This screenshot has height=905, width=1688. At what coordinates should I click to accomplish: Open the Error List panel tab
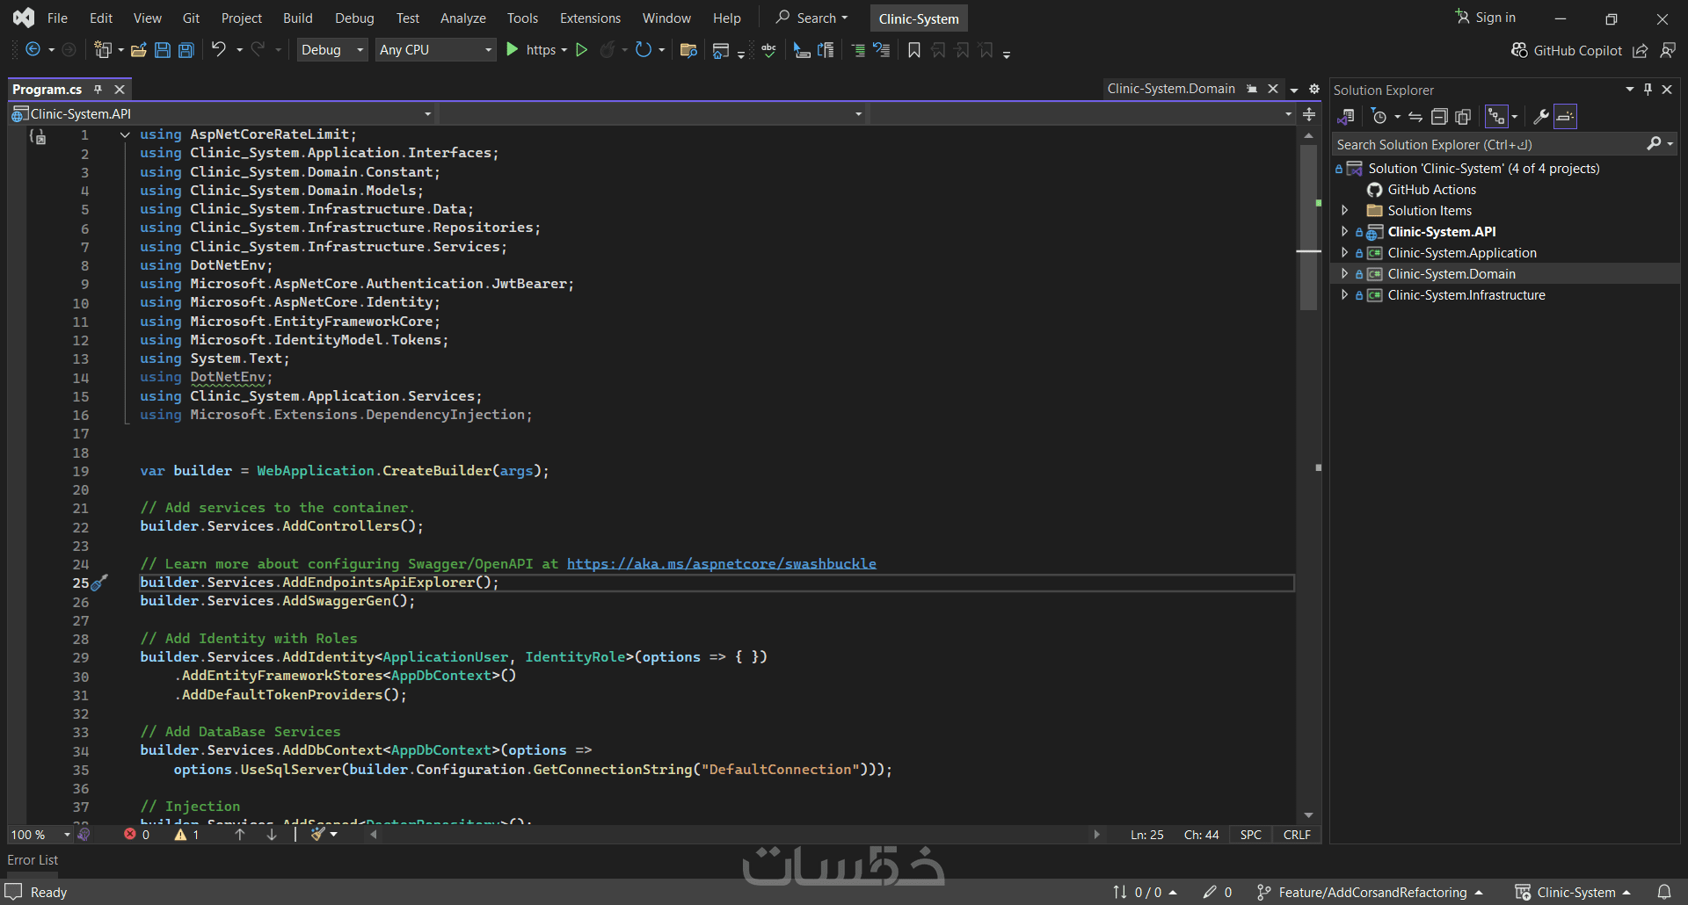[x=33, y=860]
